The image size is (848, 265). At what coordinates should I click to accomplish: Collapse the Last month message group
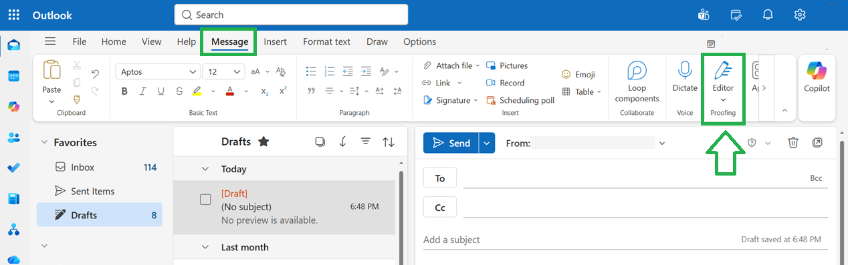(x=205, y=247)
